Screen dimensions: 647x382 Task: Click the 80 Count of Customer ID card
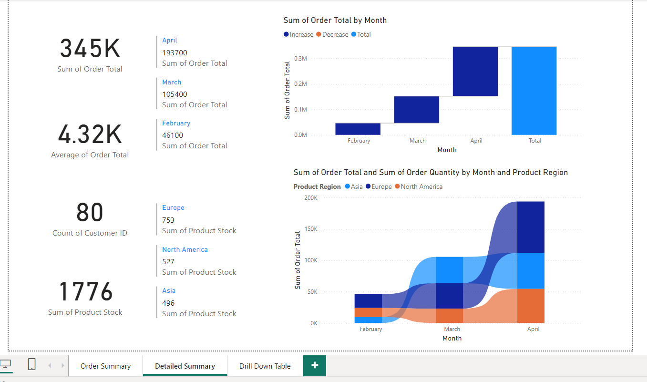tap(90, 219)
